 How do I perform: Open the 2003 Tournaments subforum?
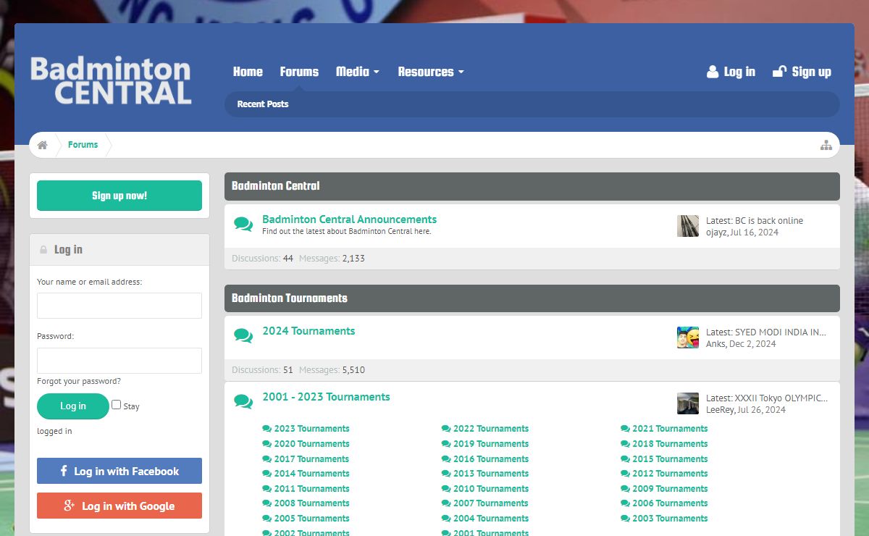(670, 519)
